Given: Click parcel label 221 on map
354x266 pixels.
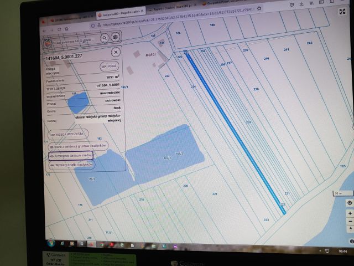Looking at the screenshot, I should point(215,194).
